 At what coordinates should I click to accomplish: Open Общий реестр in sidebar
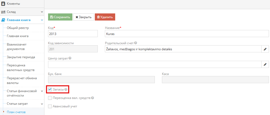(18, 28)
